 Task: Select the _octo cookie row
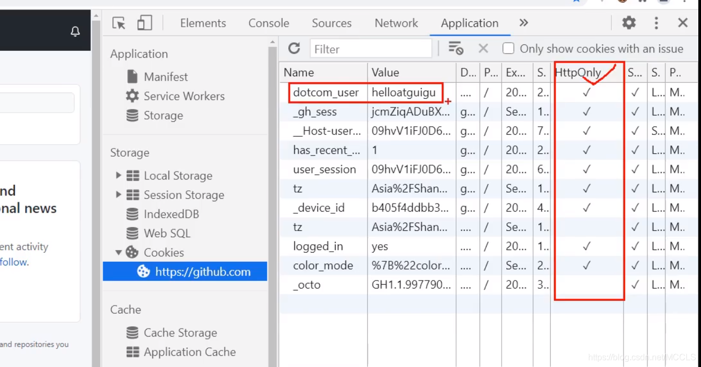click(489, 285)
